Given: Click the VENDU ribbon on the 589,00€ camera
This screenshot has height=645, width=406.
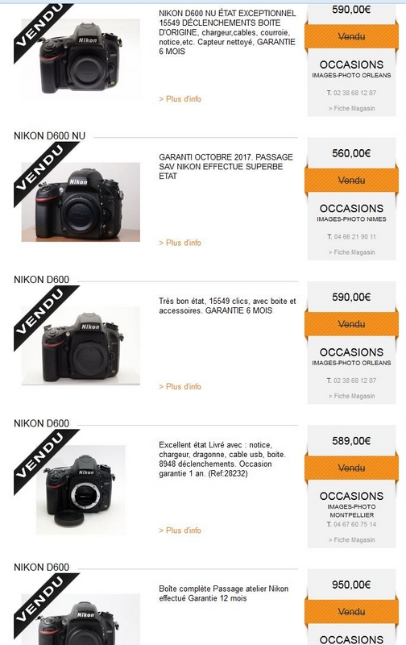Looking at the screenshot, I should (45, 460).
